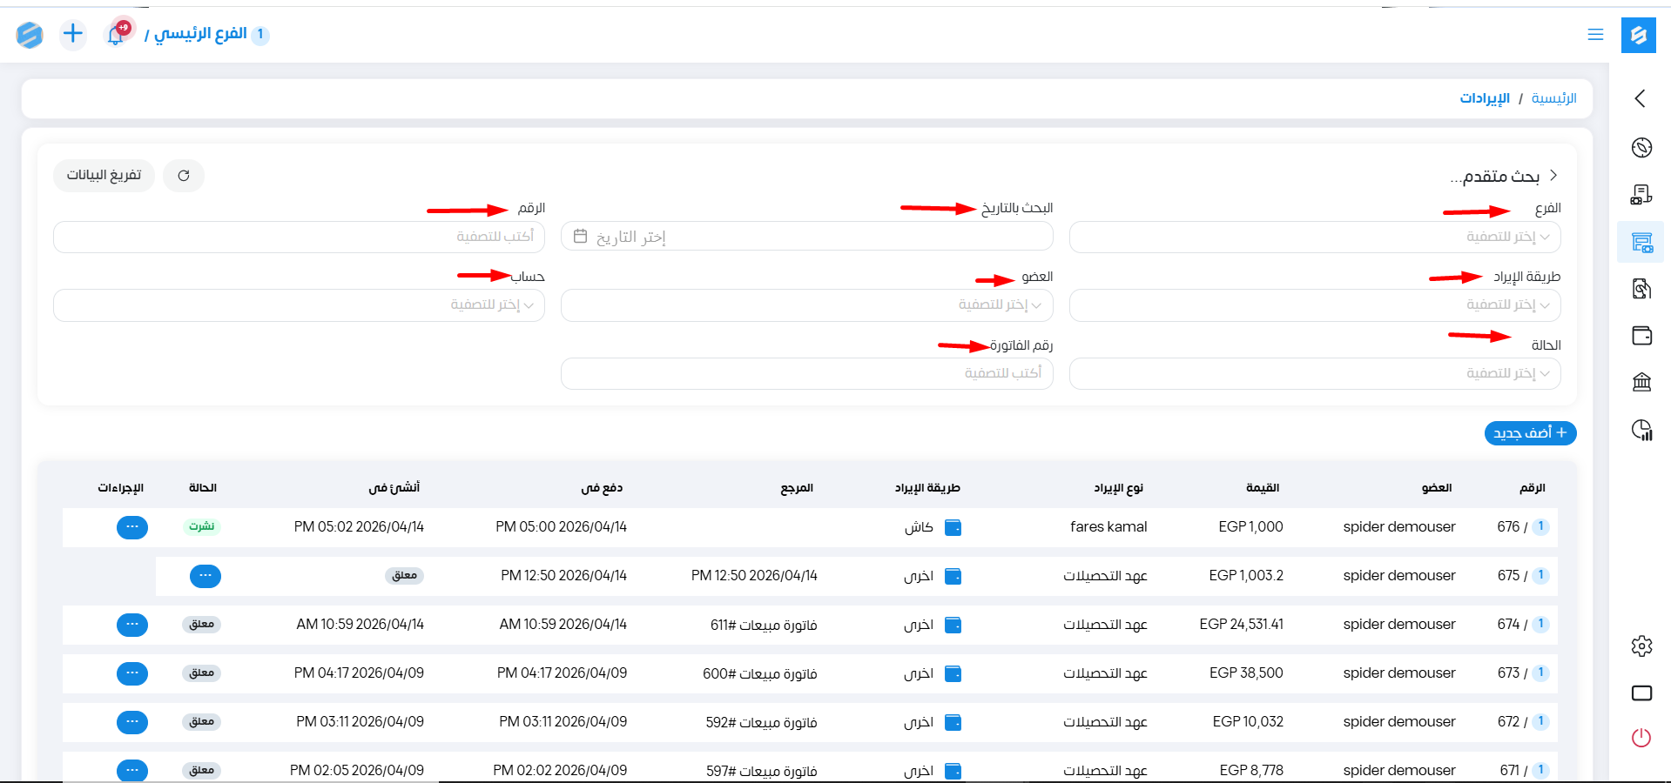The height and width of the screenshot is (783, 1671).
Task: Expand the الفرع filter dropdown
Action: 1314,237
